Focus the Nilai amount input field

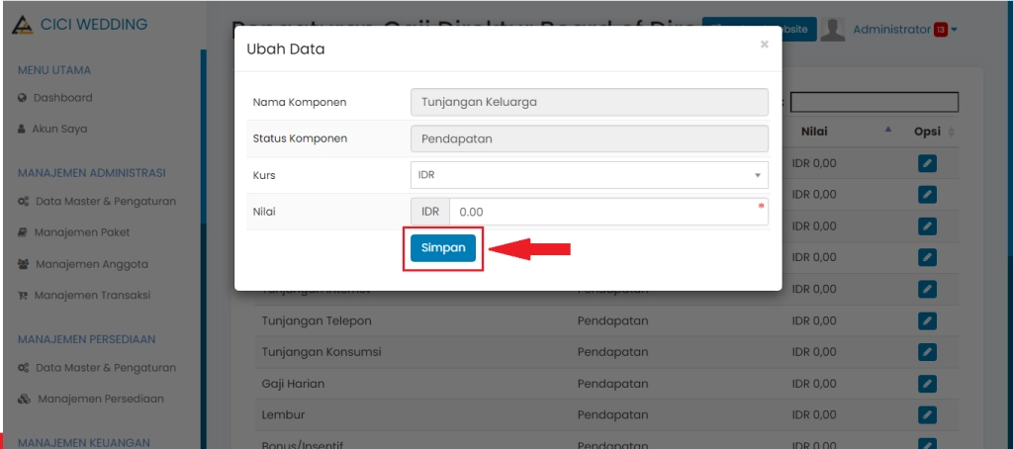[608, 212]
